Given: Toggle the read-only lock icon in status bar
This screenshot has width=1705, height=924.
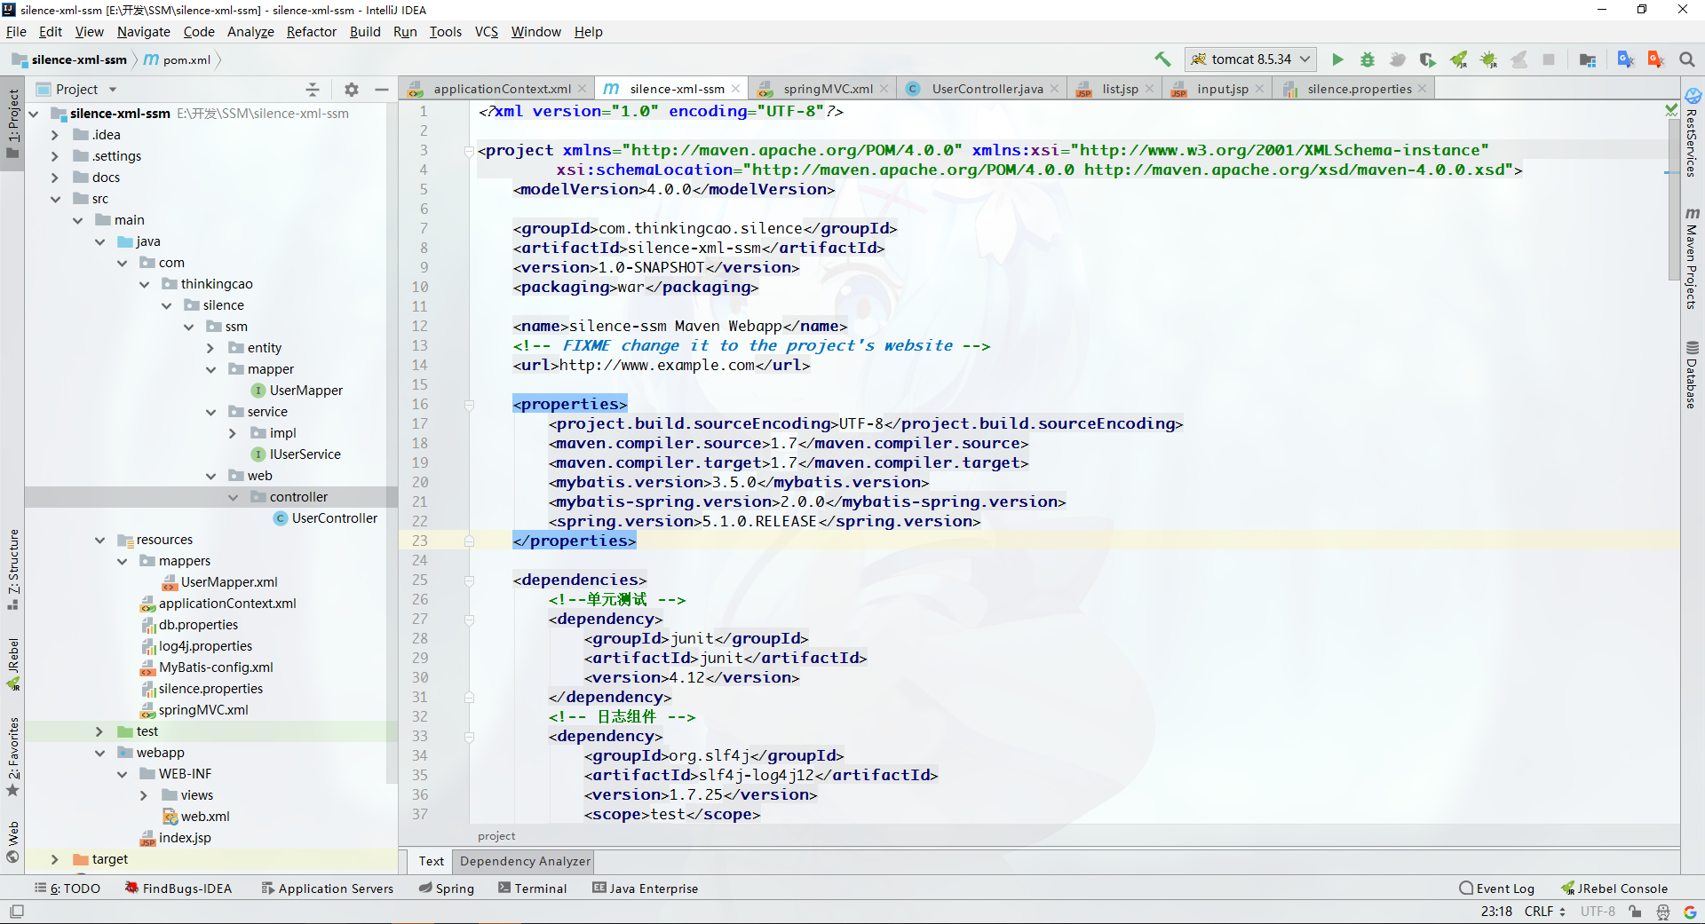Looking at the screenshot, I should 1635,912.
